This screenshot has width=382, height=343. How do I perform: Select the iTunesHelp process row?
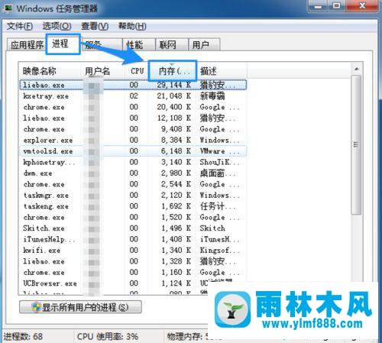coord(133,239)
